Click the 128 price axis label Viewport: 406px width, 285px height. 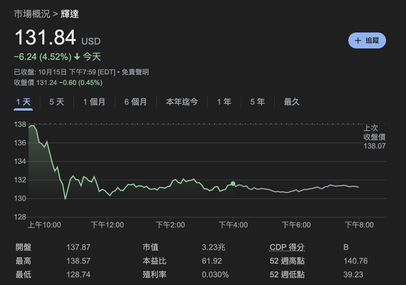pyautogui.click(x=20, y=217)
